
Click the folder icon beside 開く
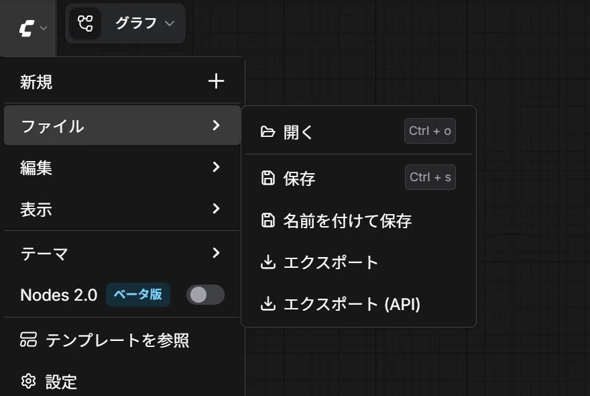pos(268,132)
